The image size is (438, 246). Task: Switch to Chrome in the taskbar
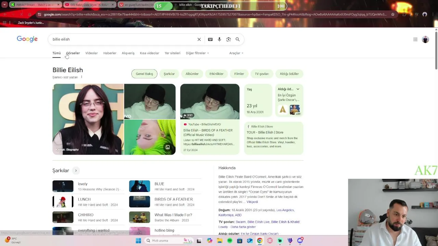point(260,241)
